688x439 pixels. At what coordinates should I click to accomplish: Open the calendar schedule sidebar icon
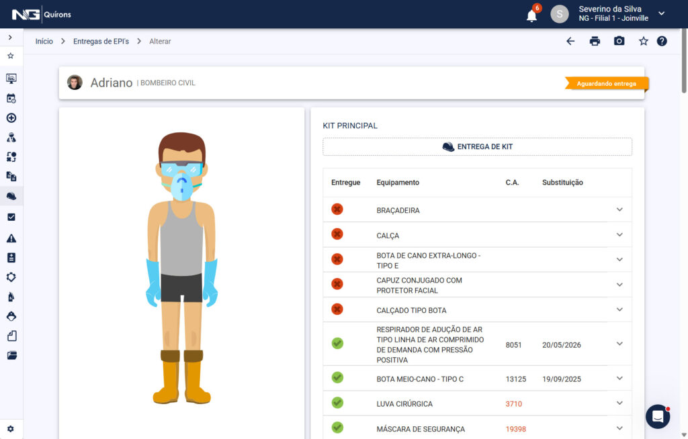coord(11,98)
